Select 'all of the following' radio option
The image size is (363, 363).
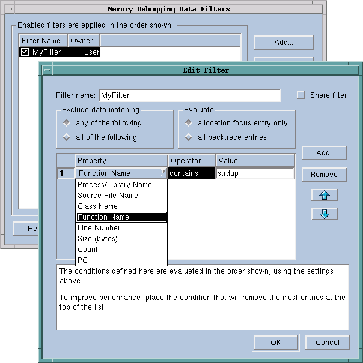[x=67, y=137]
